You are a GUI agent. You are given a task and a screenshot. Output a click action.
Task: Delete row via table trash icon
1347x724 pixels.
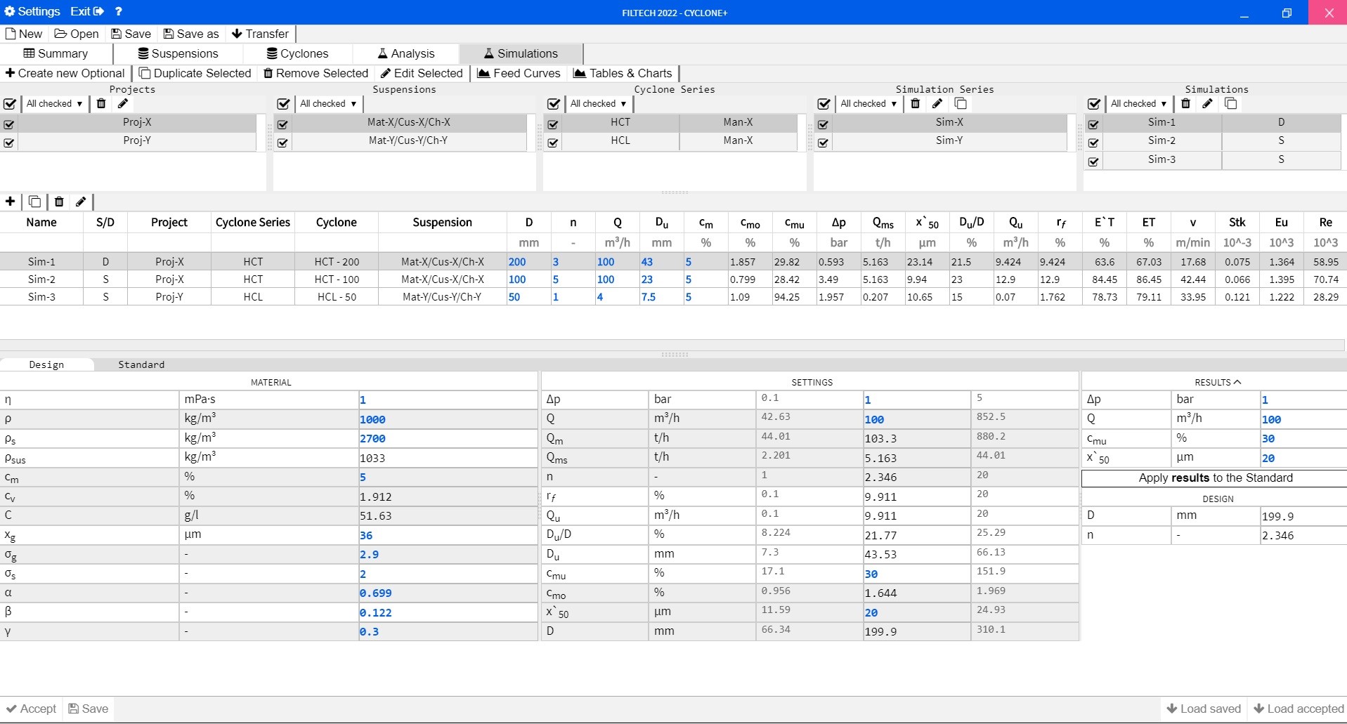point(59,202)
